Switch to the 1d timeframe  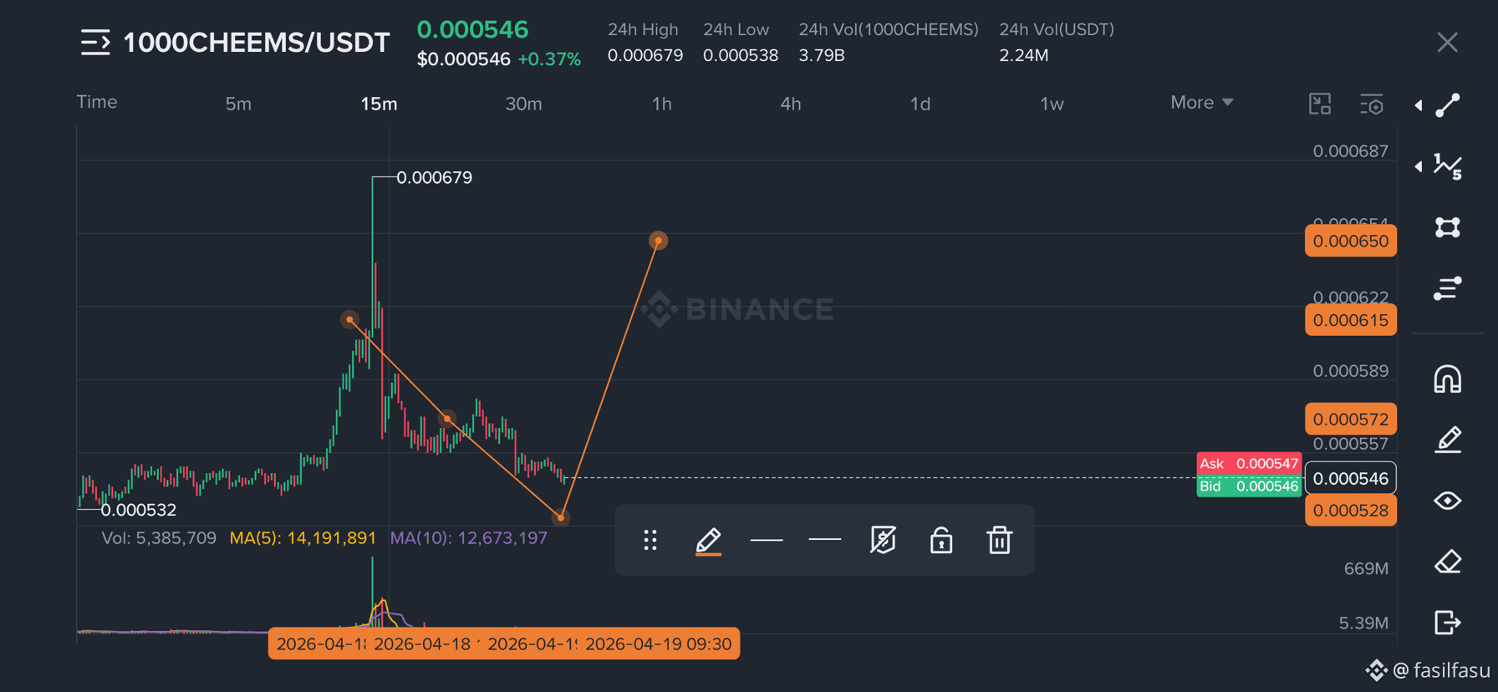pos(920,104)
